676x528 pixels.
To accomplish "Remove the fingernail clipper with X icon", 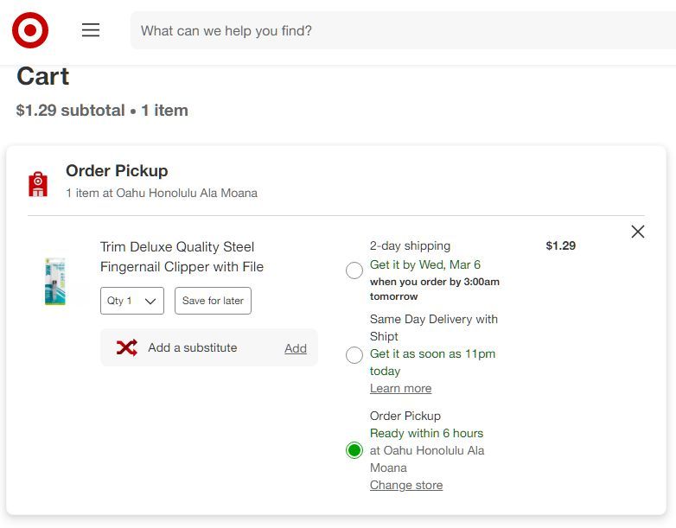I will [638, 232].
